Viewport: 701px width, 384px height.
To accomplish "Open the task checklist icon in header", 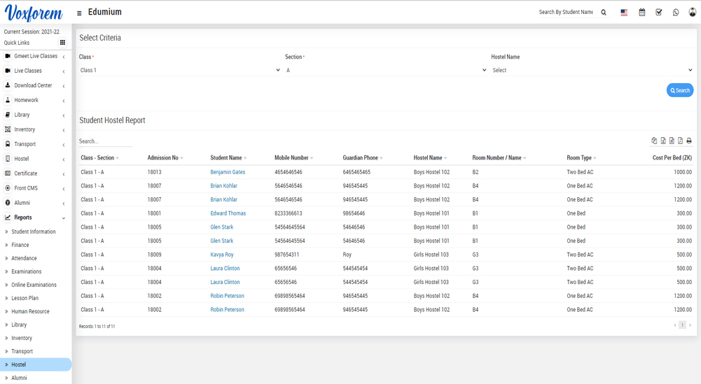I will pyautogui.click(x=659, y=13).
